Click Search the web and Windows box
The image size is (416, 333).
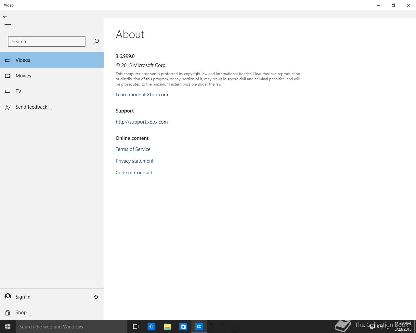(x=71, y=326)
